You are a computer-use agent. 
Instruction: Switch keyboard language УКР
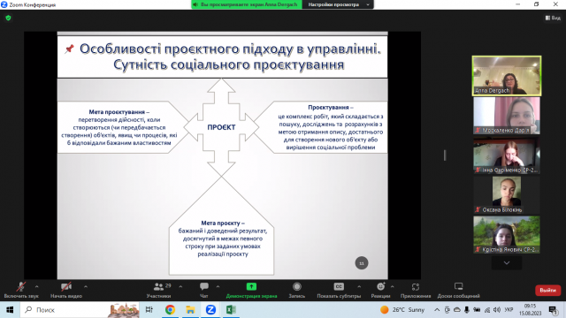point(509,310)
